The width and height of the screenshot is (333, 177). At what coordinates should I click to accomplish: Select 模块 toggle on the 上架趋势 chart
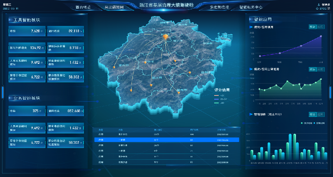click(x=312, y=69)
